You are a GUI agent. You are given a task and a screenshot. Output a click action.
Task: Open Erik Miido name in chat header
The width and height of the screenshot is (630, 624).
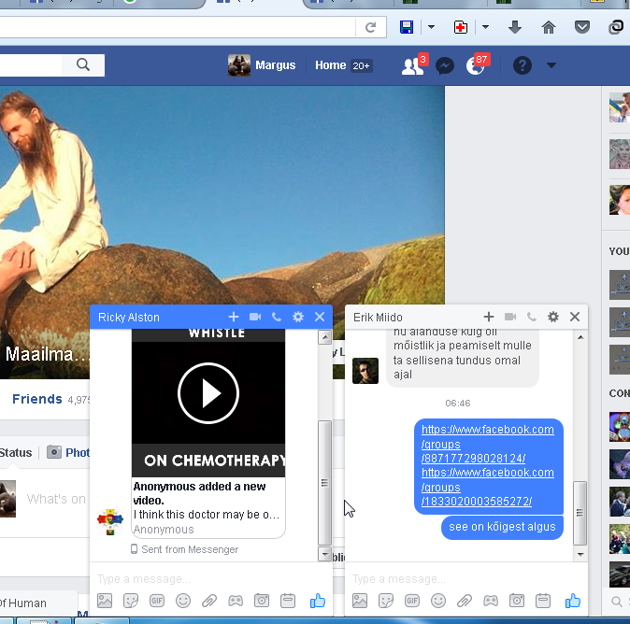tap(378, 318)
